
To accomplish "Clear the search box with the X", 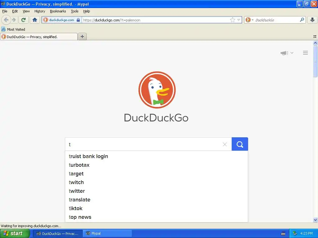I will (225, 144).
